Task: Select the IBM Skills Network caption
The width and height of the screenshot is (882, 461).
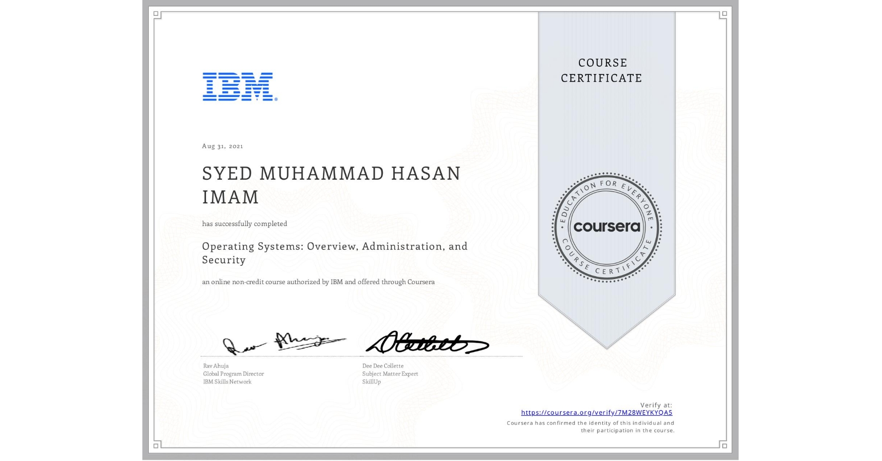Action: click(228, 382)
